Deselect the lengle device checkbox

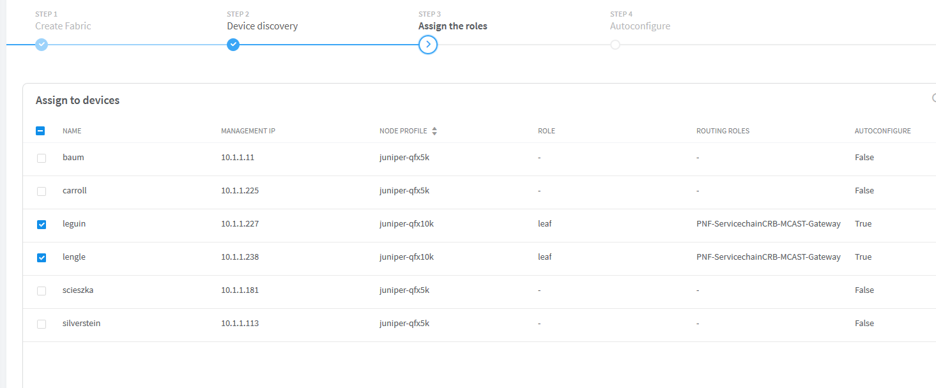[x=42, y=257]
